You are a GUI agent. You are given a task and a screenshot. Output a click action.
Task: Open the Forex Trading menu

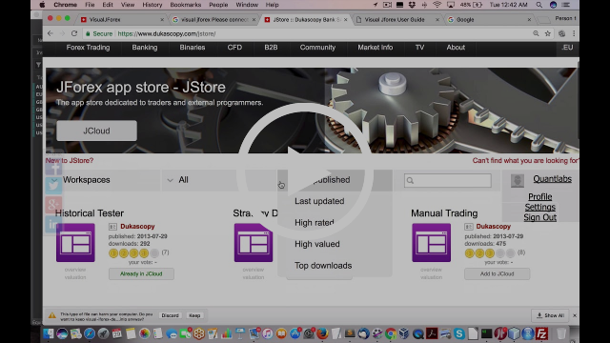pyautogui.click(x=88, y=48)
